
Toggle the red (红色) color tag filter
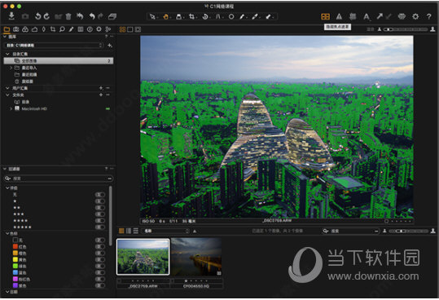pos(100,246)
